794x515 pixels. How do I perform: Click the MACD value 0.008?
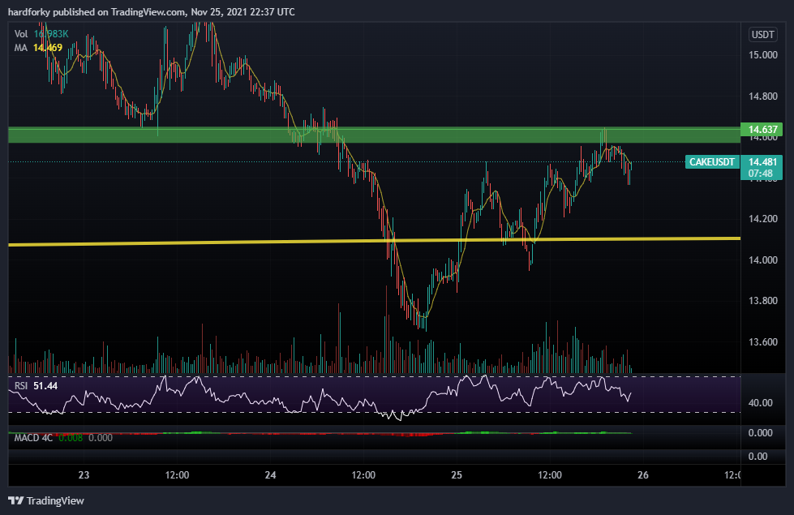tap(71, 437)
